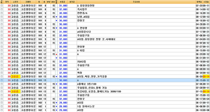Click the 판상형 description cell registered 07-27
This screenshot has width=210, height=112.
pos(136,47)
